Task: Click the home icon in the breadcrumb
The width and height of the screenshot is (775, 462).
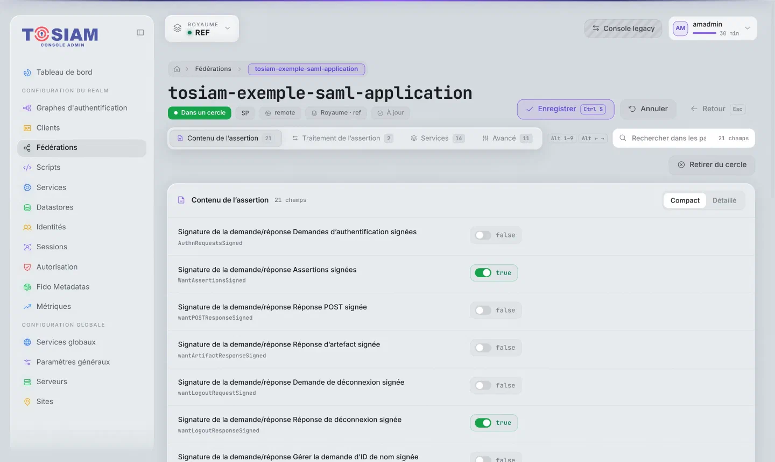Action: tap(177, 69)
